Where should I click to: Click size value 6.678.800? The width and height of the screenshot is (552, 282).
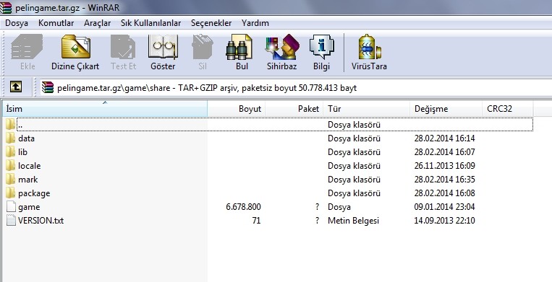243,207
